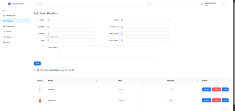Click the $5,000 price cell
The width and height of the screenshot is (235, 111).
(121, 100)
